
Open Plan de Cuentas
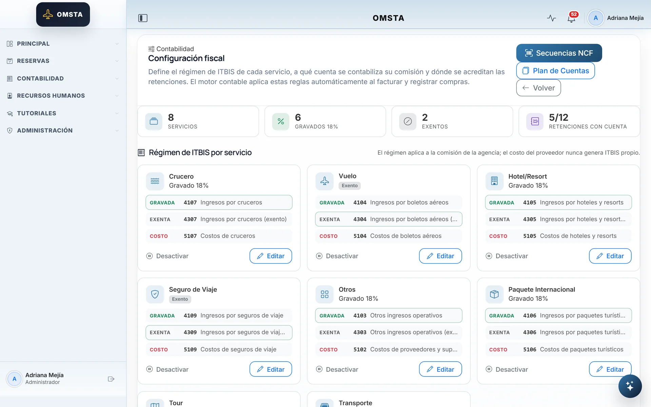(x=555, y=71)
